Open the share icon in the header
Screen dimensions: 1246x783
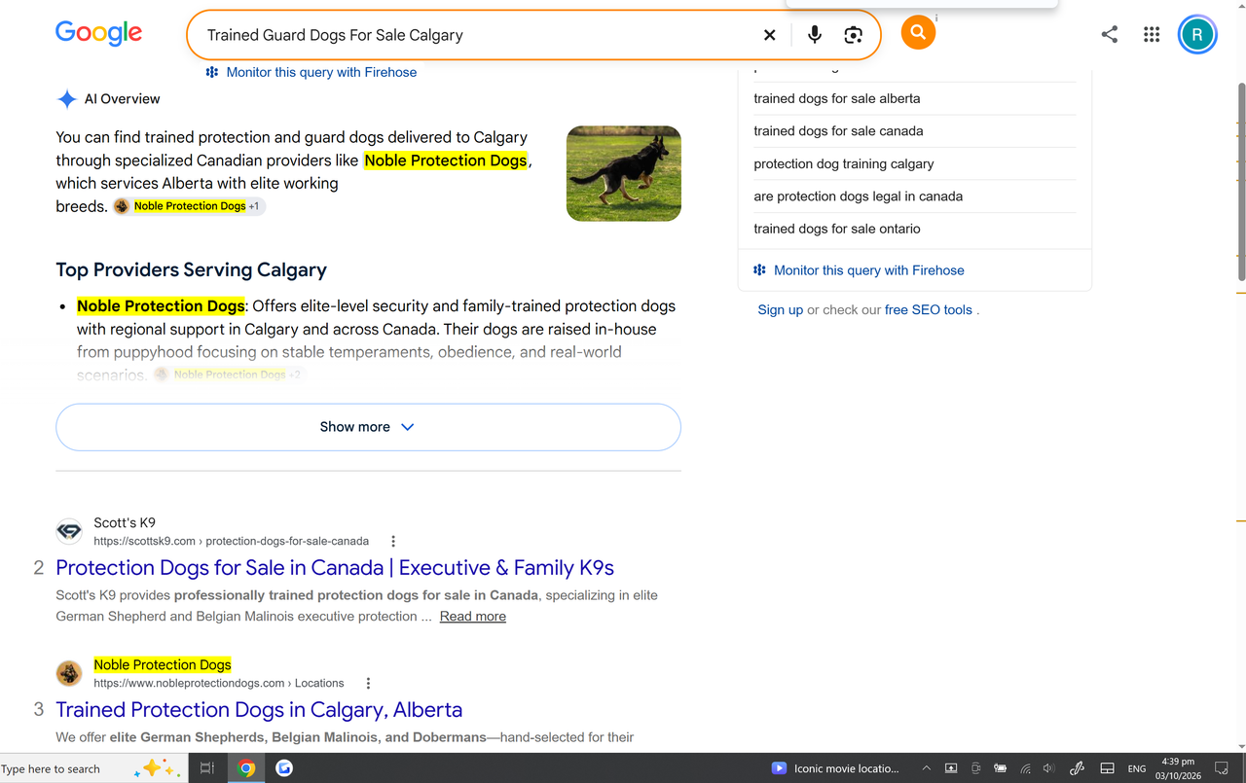click(x=1110, y=35)
